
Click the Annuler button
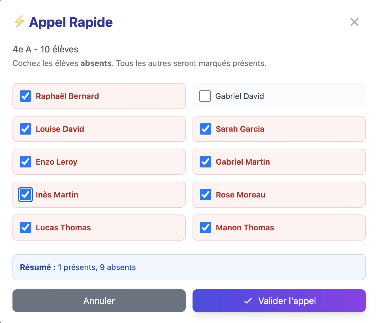(x=99, y=301)
